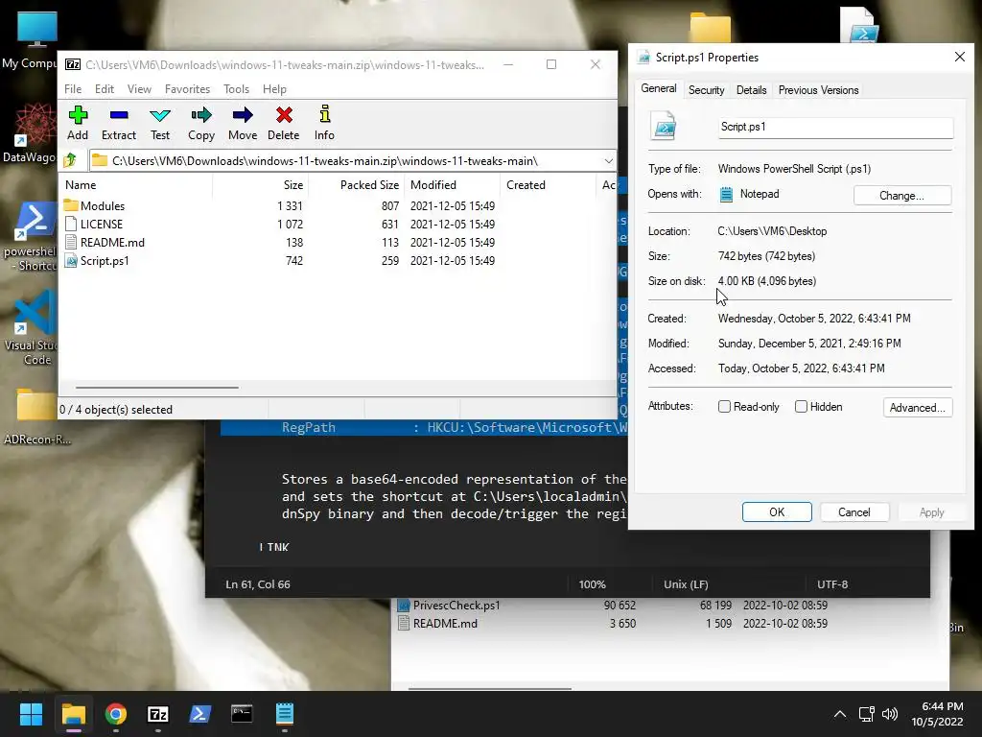Expand the 7-Zip address path dropdown
The image size is (982, 737).
608,161
